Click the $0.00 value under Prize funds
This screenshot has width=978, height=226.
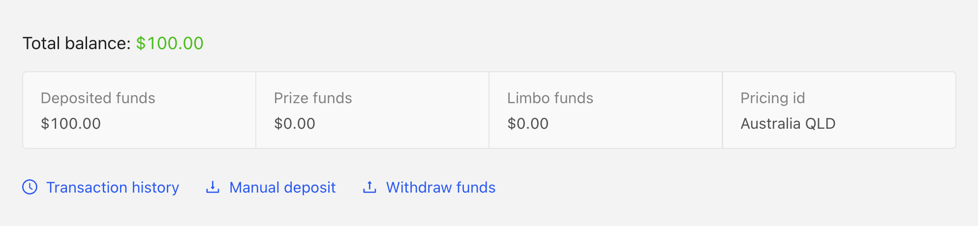[x=295, y=124]
